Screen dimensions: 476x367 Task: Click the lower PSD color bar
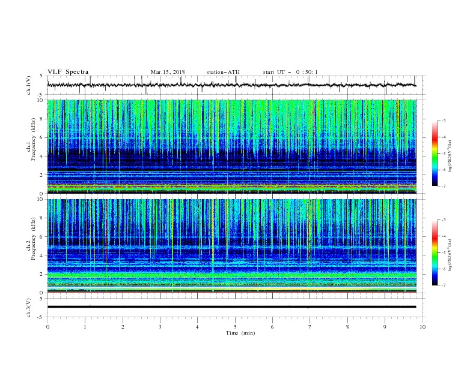click(435, 252)
